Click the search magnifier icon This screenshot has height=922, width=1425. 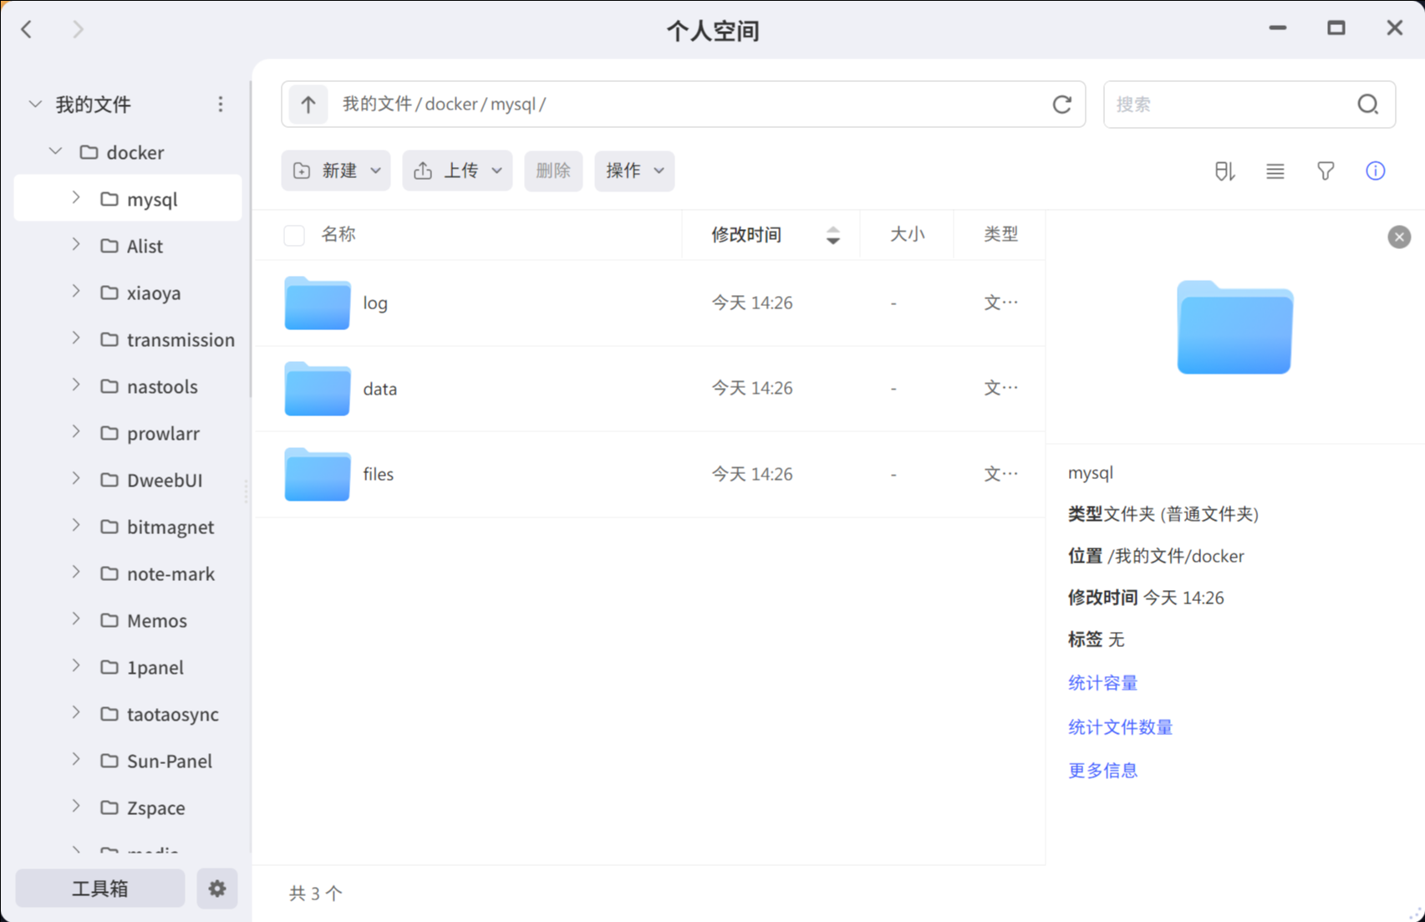pos(1367,104)
